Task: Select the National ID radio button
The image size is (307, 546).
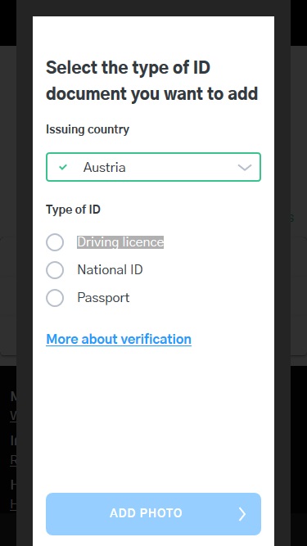Action: (55, 270)
